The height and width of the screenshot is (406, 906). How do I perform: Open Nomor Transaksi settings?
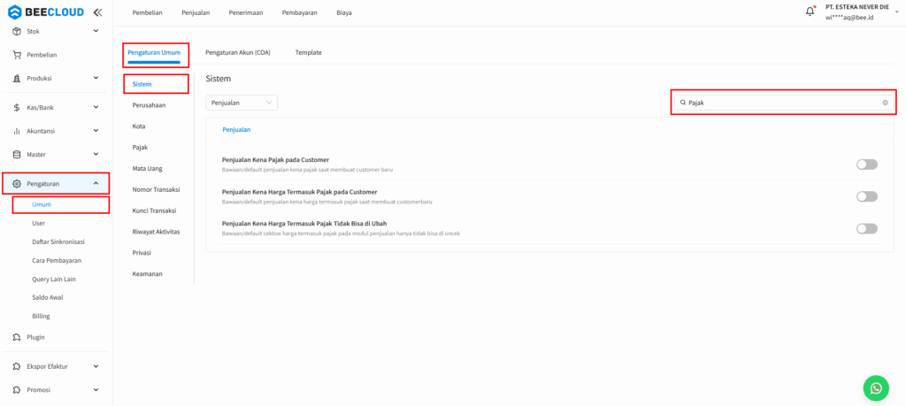(156, 189)
